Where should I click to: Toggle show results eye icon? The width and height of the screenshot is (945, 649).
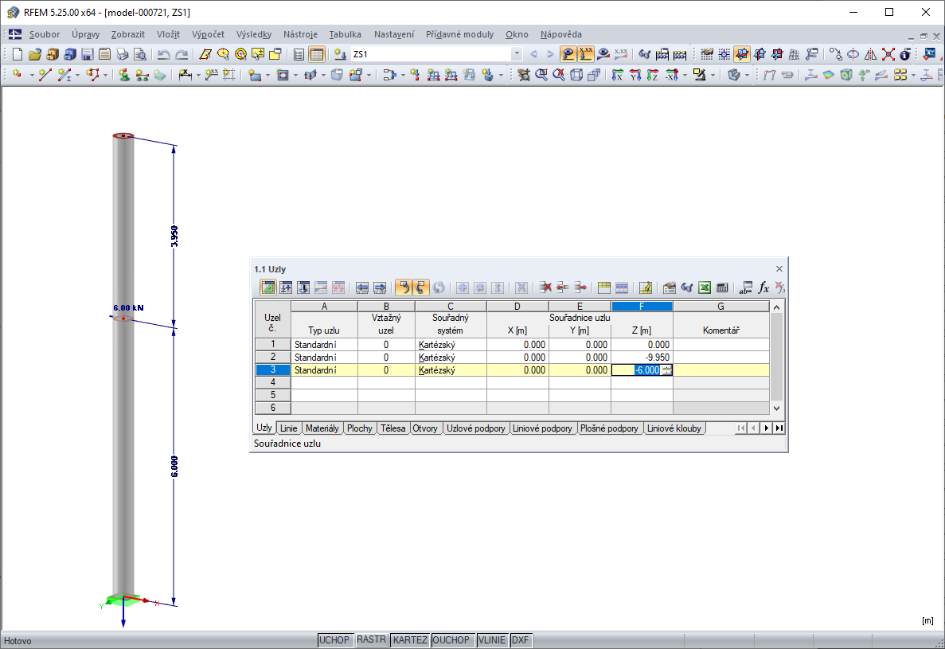[x=603, y=54]
